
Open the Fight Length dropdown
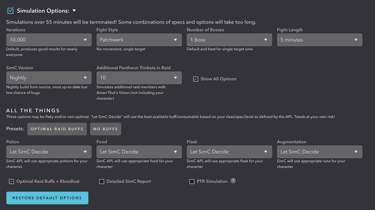(x=319, y=40)
